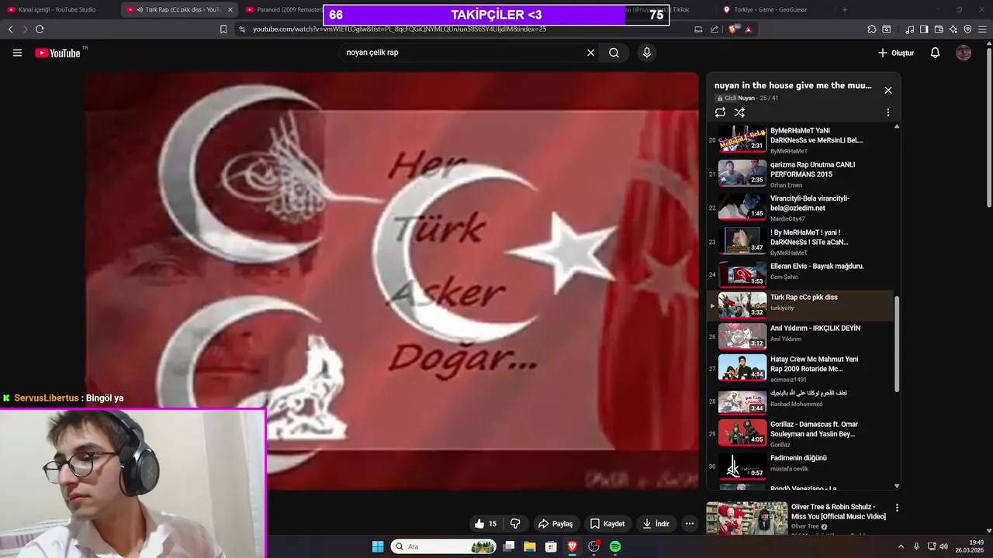Close the playlist panel

pos(888,90)
